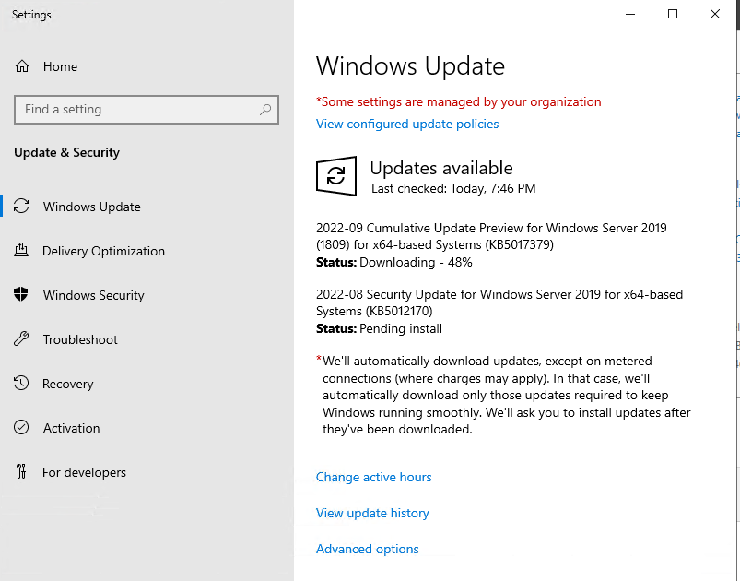Minimize the Settings window
740x581 pixels.
click(x=630, y=14)
